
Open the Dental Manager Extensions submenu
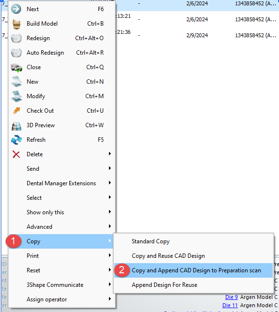click(62, 183)
